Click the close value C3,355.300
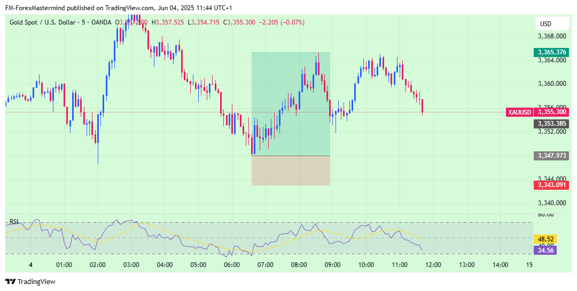577x291 pixels. point(239,22)
